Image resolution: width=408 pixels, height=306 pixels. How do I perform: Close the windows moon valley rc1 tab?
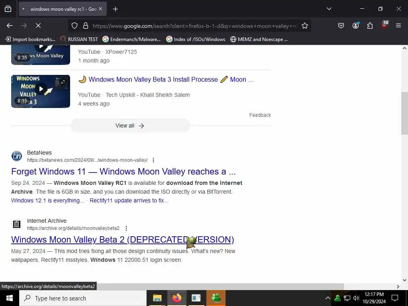(100, 9)
